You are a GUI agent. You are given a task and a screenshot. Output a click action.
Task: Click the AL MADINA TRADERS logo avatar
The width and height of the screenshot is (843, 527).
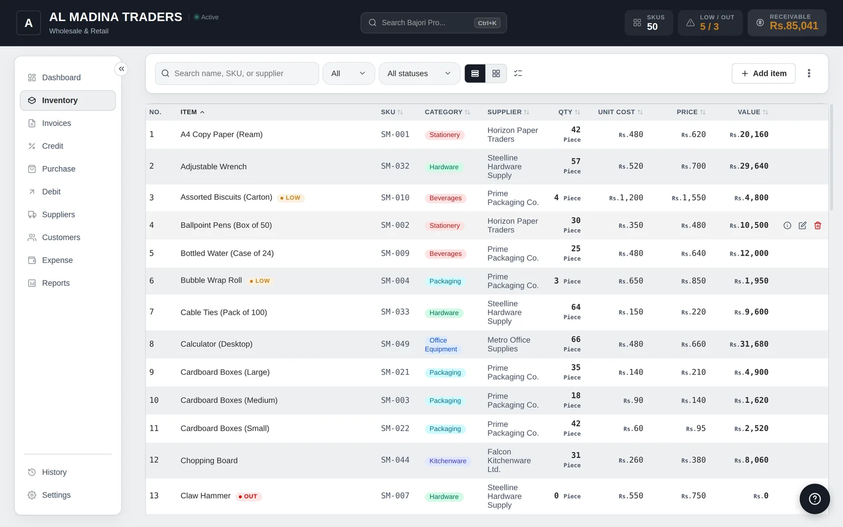(28, 23)
